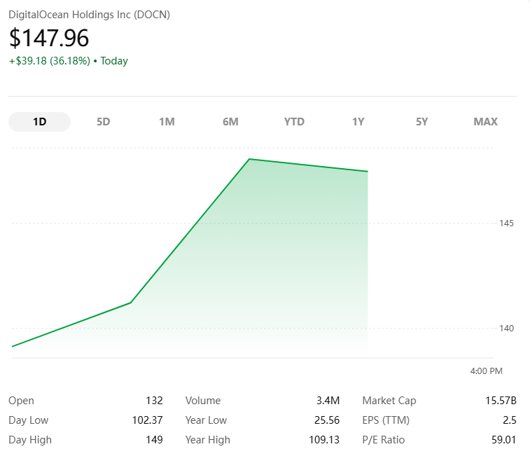Click the 4:00 PM time label
Viewport: 530px width, 449px height.
486,371
